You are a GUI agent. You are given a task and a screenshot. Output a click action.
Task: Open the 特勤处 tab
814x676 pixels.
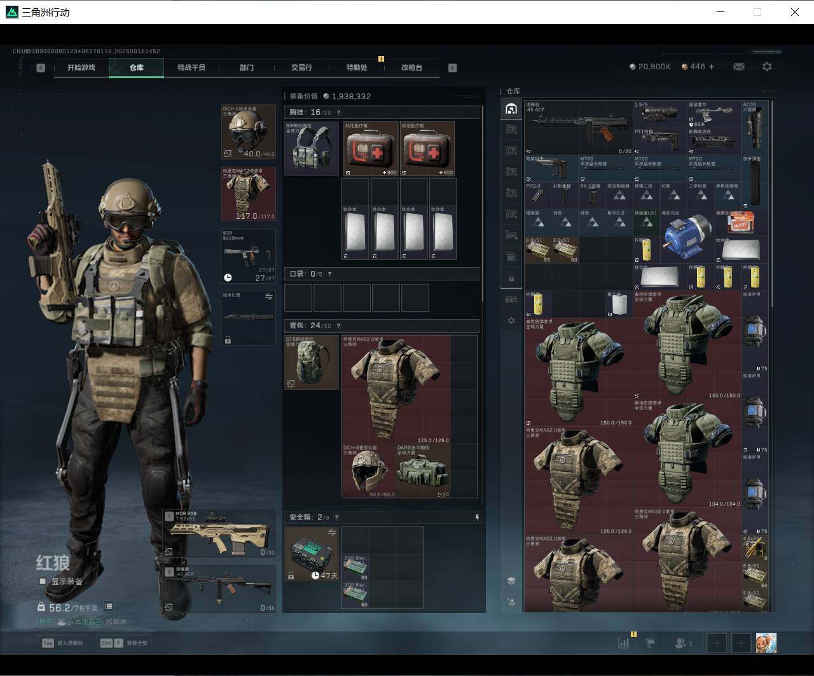click(357, 67)
